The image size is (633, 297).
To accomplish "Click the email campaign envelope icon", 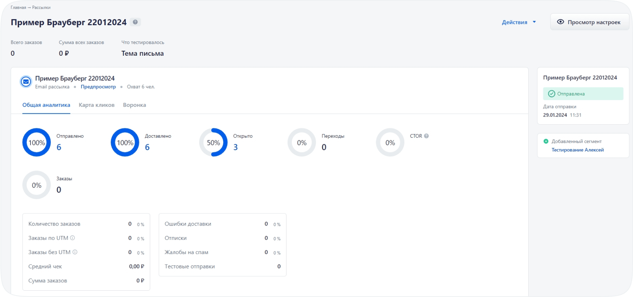I will [26, 81].
